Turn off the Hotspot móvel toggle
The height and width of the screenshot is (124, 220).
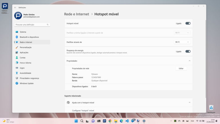point(188,23)
